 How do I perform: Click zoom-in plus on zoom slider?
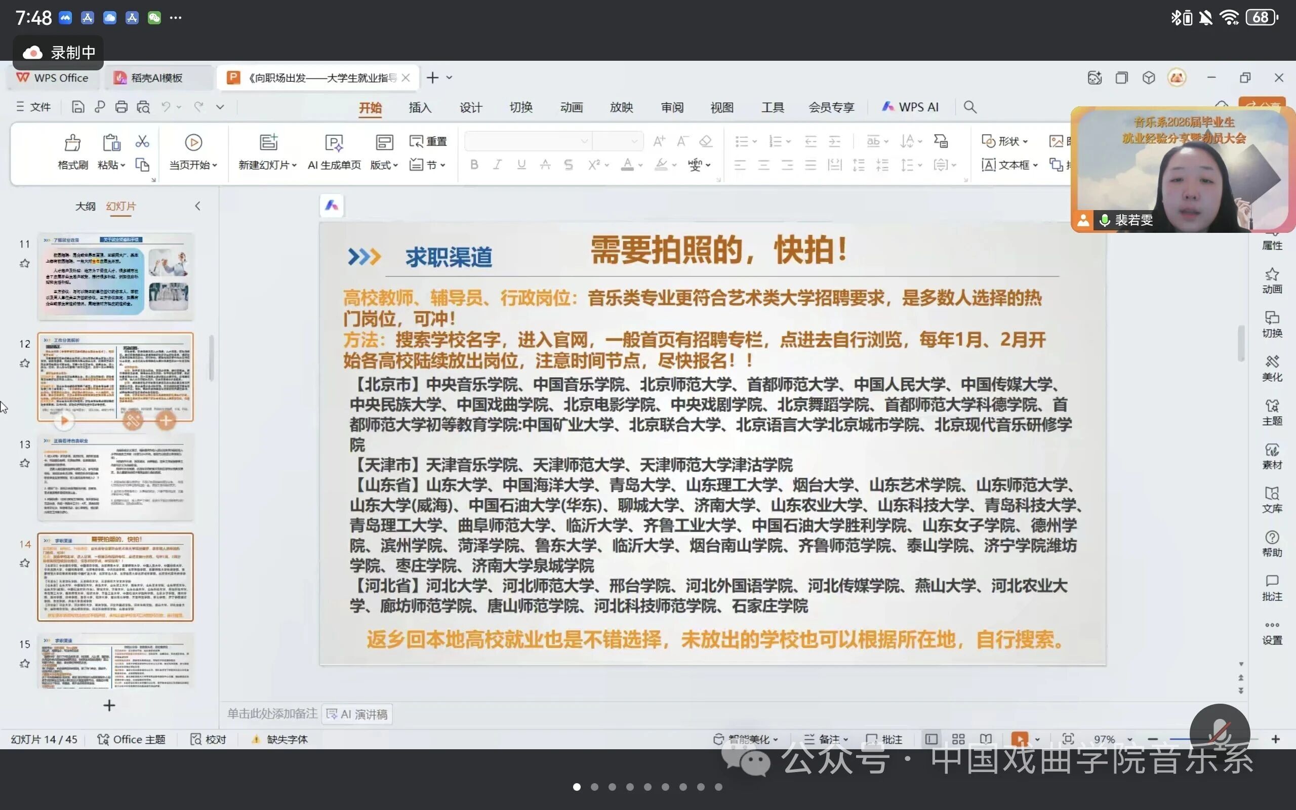(x=1276, y=739)
